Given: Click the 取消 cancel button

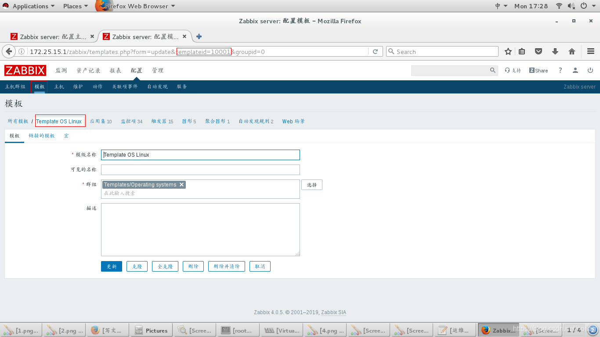Looking at the screenshot, I should [x=260, y=266].
